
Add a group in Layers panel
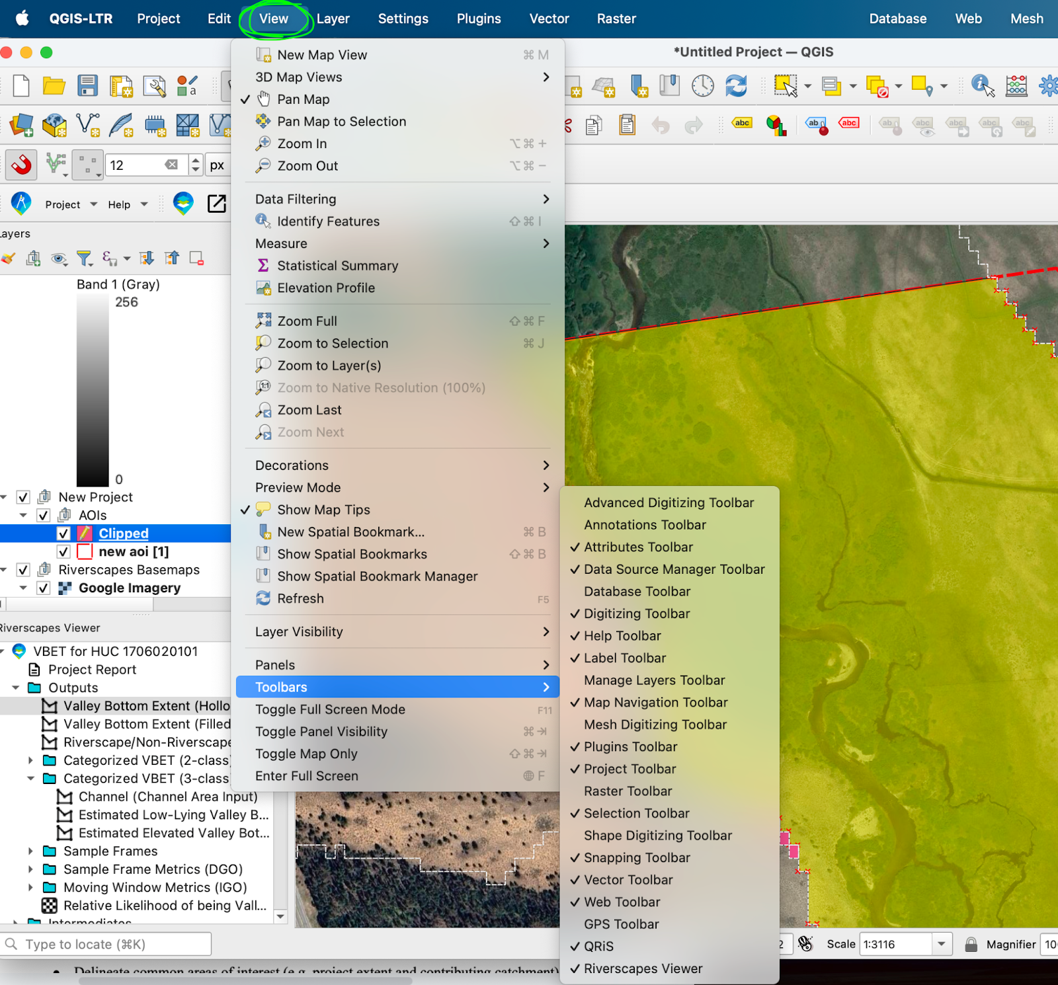click(33, 258)
